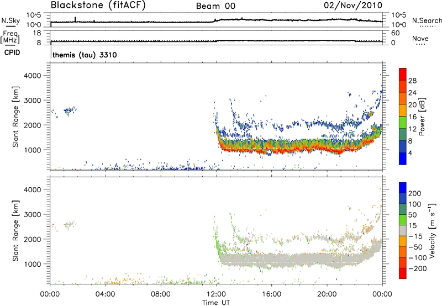Click the solid line sample under N.Sky
Screen dimensions: 442x306
(x=10, y=26)
